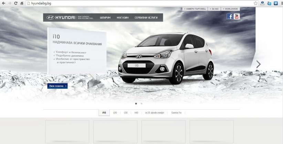Open the ШОУРУМ menu item
Viewport: 283px width, 144px height.
click(x=105, y=17)
